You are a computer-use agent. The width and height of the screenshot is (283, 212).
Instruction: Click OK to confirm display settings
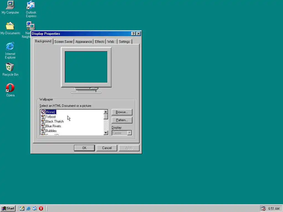tap(84, 148)
